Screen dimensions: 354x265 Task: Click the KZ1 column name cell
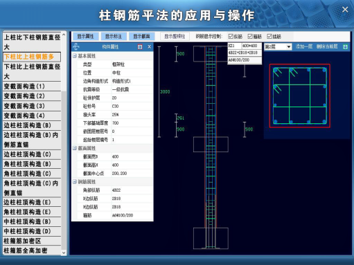[235, 46]
